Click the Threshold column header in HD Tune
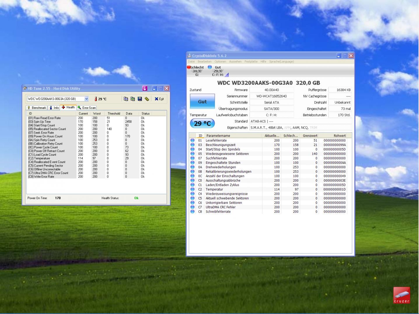The image size is (419, 314). (x=114, y=113)
